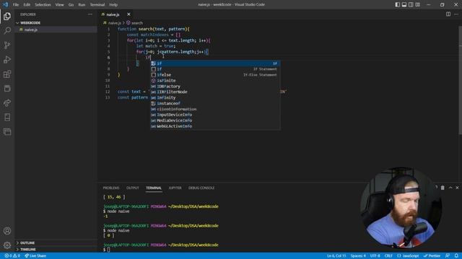Click the editor vertical scrollbar

(460, 79)
